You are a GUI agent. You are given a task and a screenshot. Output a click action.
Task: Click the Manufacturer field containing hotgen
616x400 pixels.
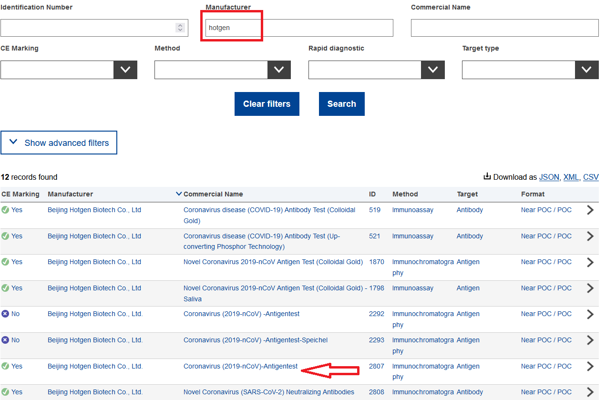click(x=299, y=28)
